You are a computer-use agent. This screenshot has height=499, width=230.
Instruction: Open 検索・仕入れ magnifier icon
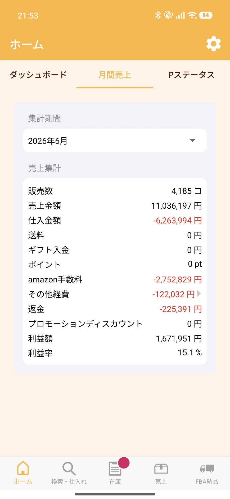click(x=69, y=469)
